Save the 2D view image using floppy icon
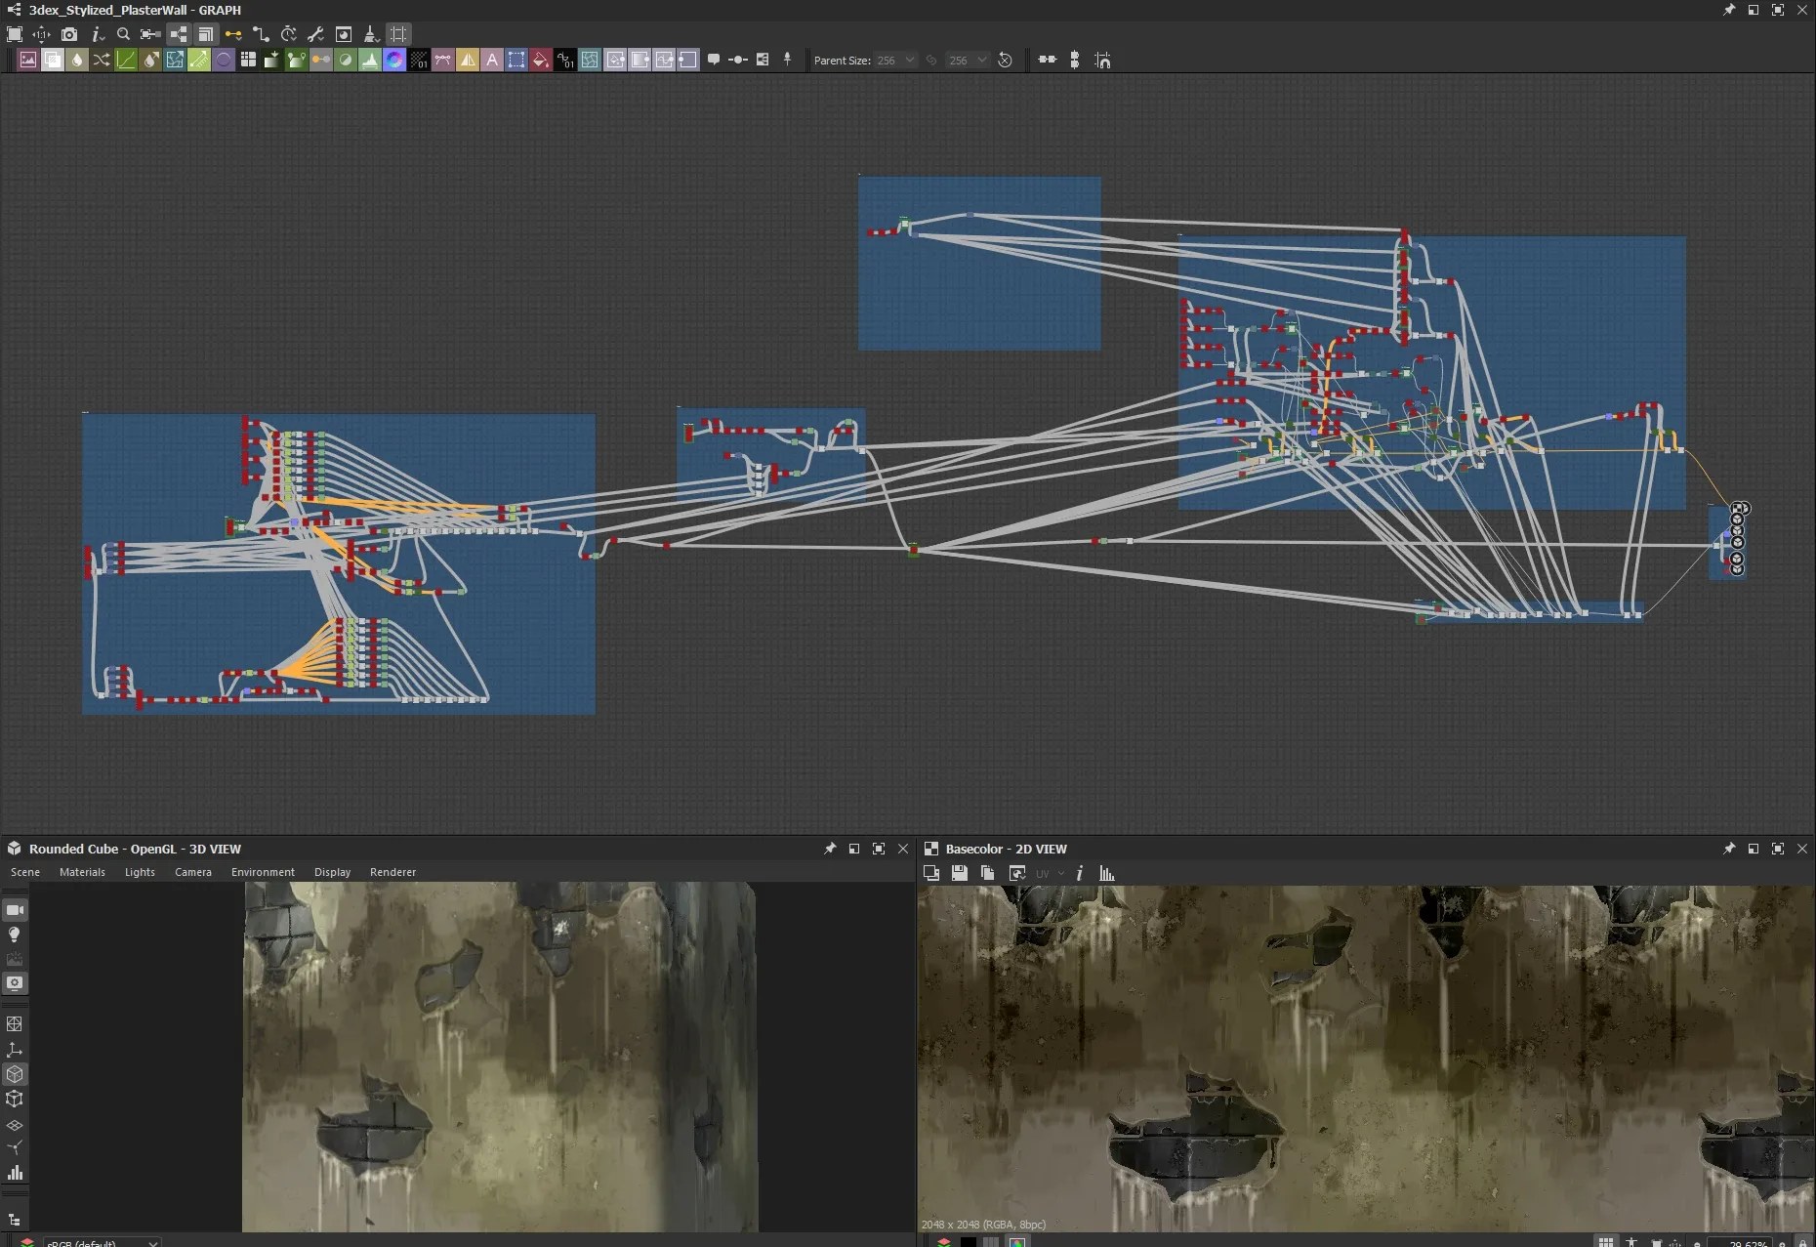 (960, 873)
